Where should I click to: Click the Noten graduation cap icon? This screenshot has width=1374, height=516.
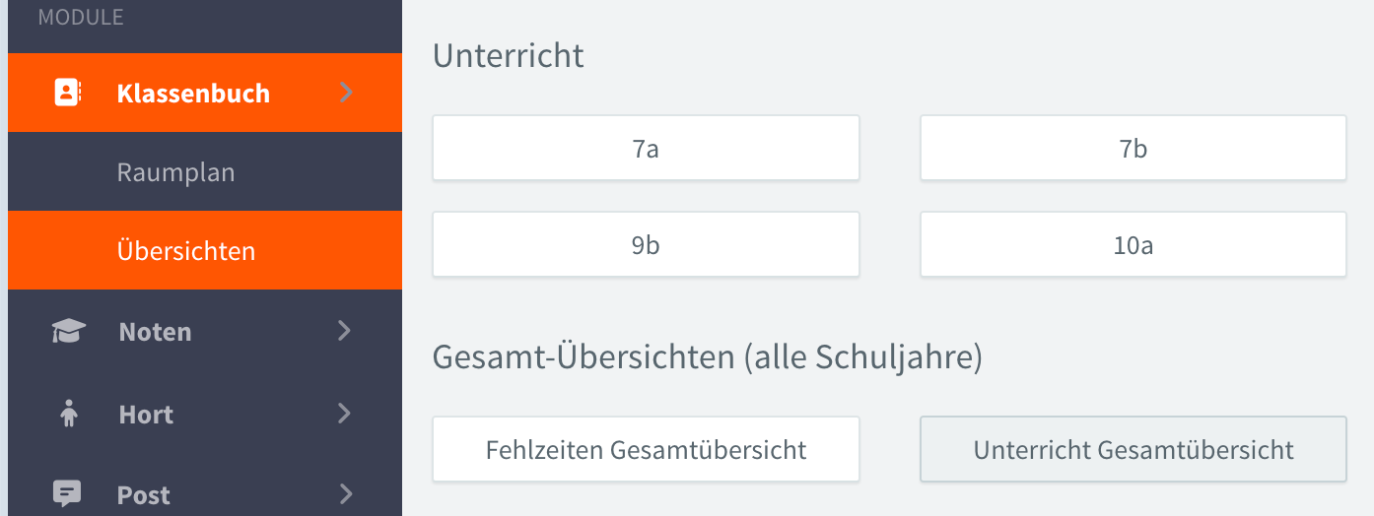coord(68,332)
